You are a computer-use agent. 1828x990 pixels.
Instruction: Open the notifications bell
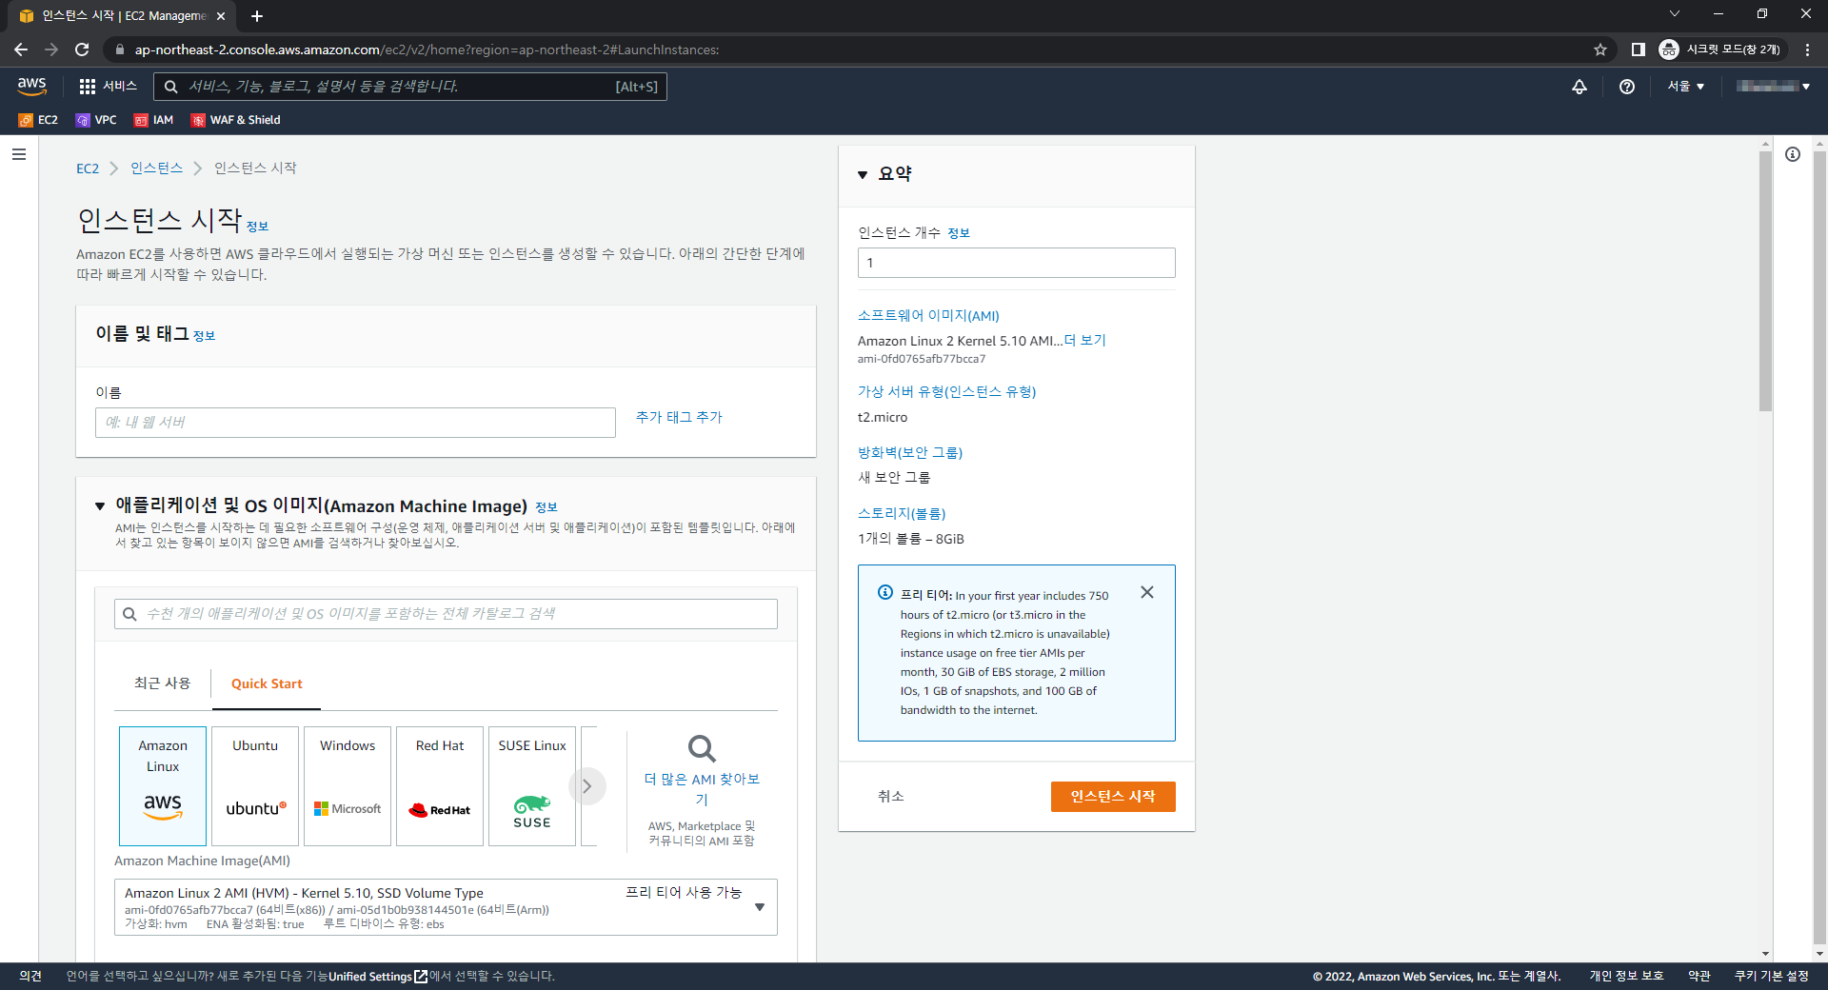(x=1580, y=87)
